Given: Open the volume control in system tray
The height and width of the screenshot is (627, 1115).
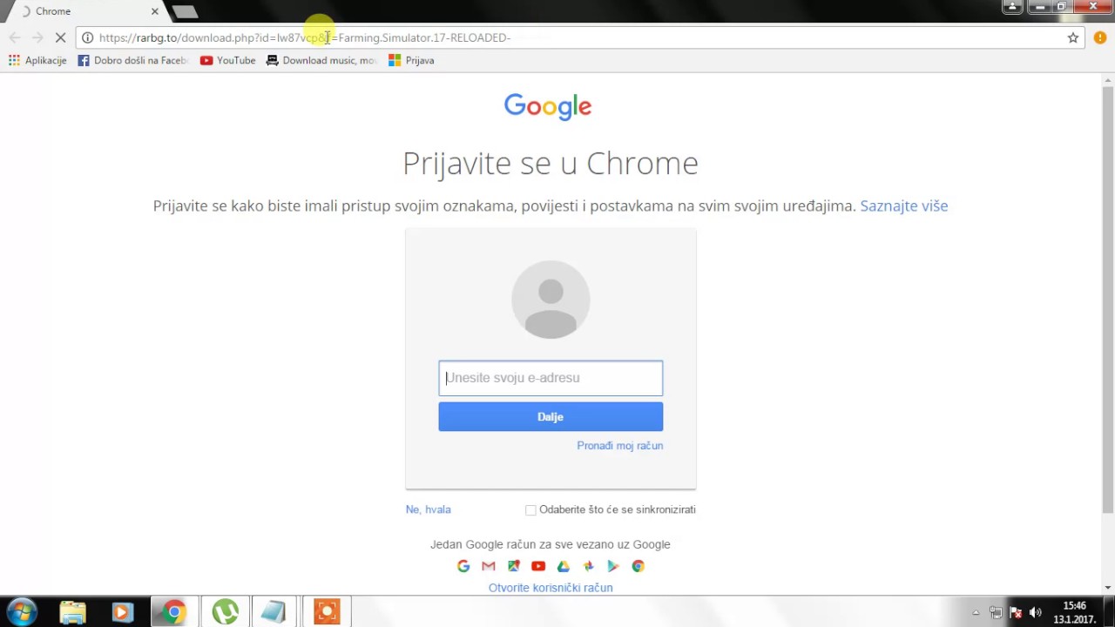Looking at the screenshot, I should [1035, 612].
